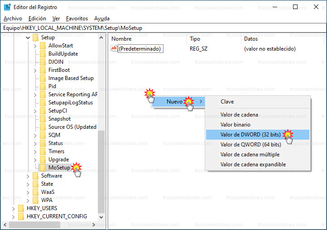Select the (Predeterminado) string value icon
The height and width of the screenshot is (230, 327).
point(114,49)
